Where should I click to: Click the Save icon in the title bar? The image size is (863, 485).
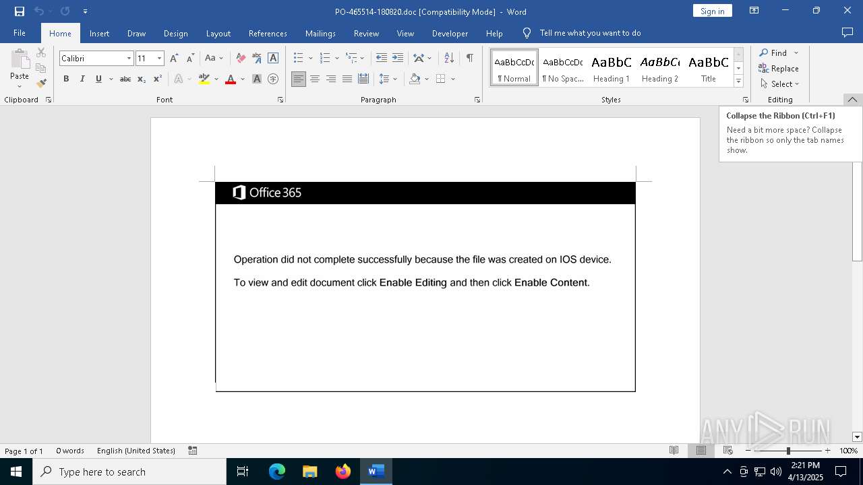(20, 11)
